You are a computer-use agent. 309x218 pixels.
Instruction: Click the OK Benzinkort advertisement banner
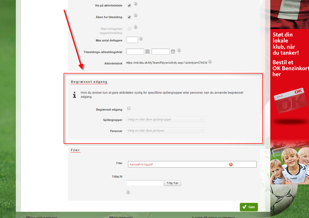tap(290, 78)
